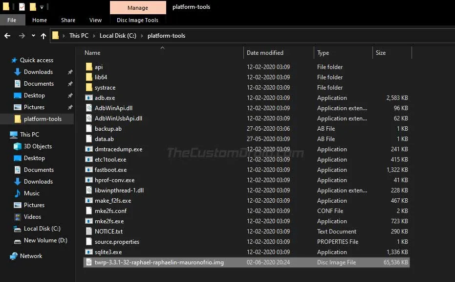Go back using the Back arrow icon
The height and width of the screenshot is (282, 455).
[x=7, y=35]
